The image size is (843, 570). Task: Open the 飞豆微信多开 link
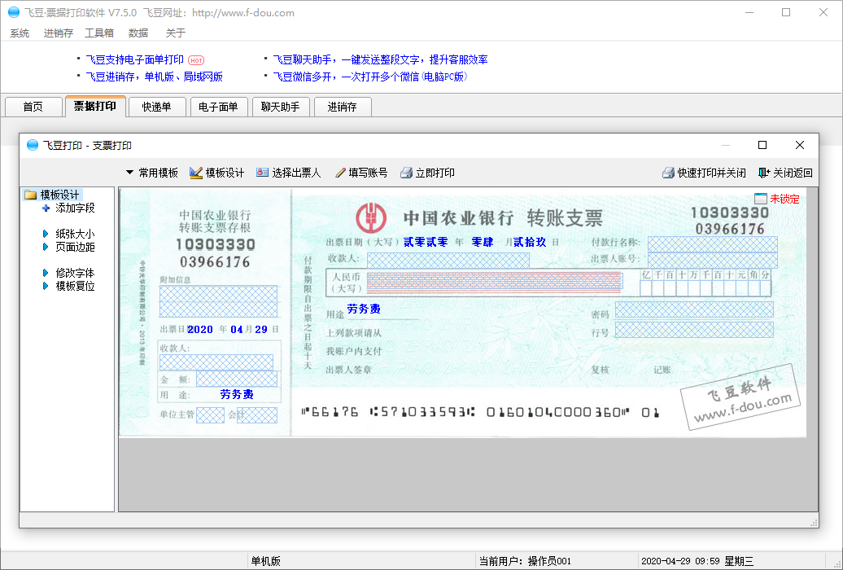(x=370, y=77)
